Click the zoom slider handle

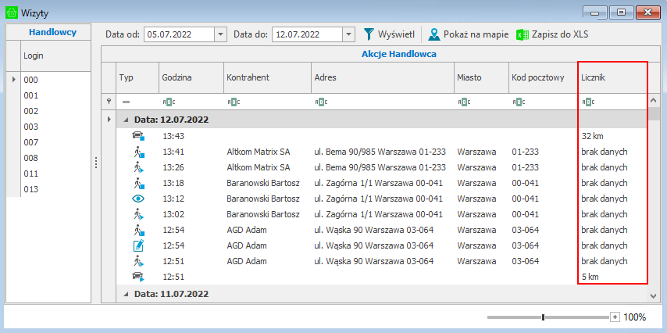pyautogui.click(x=543, y=317)
